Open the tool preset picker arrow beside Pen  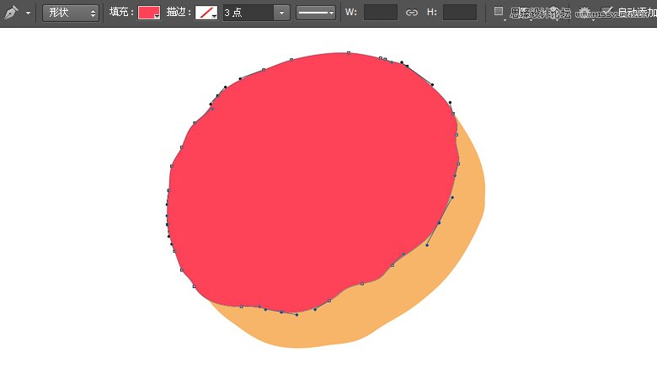(x=28, y=13)
